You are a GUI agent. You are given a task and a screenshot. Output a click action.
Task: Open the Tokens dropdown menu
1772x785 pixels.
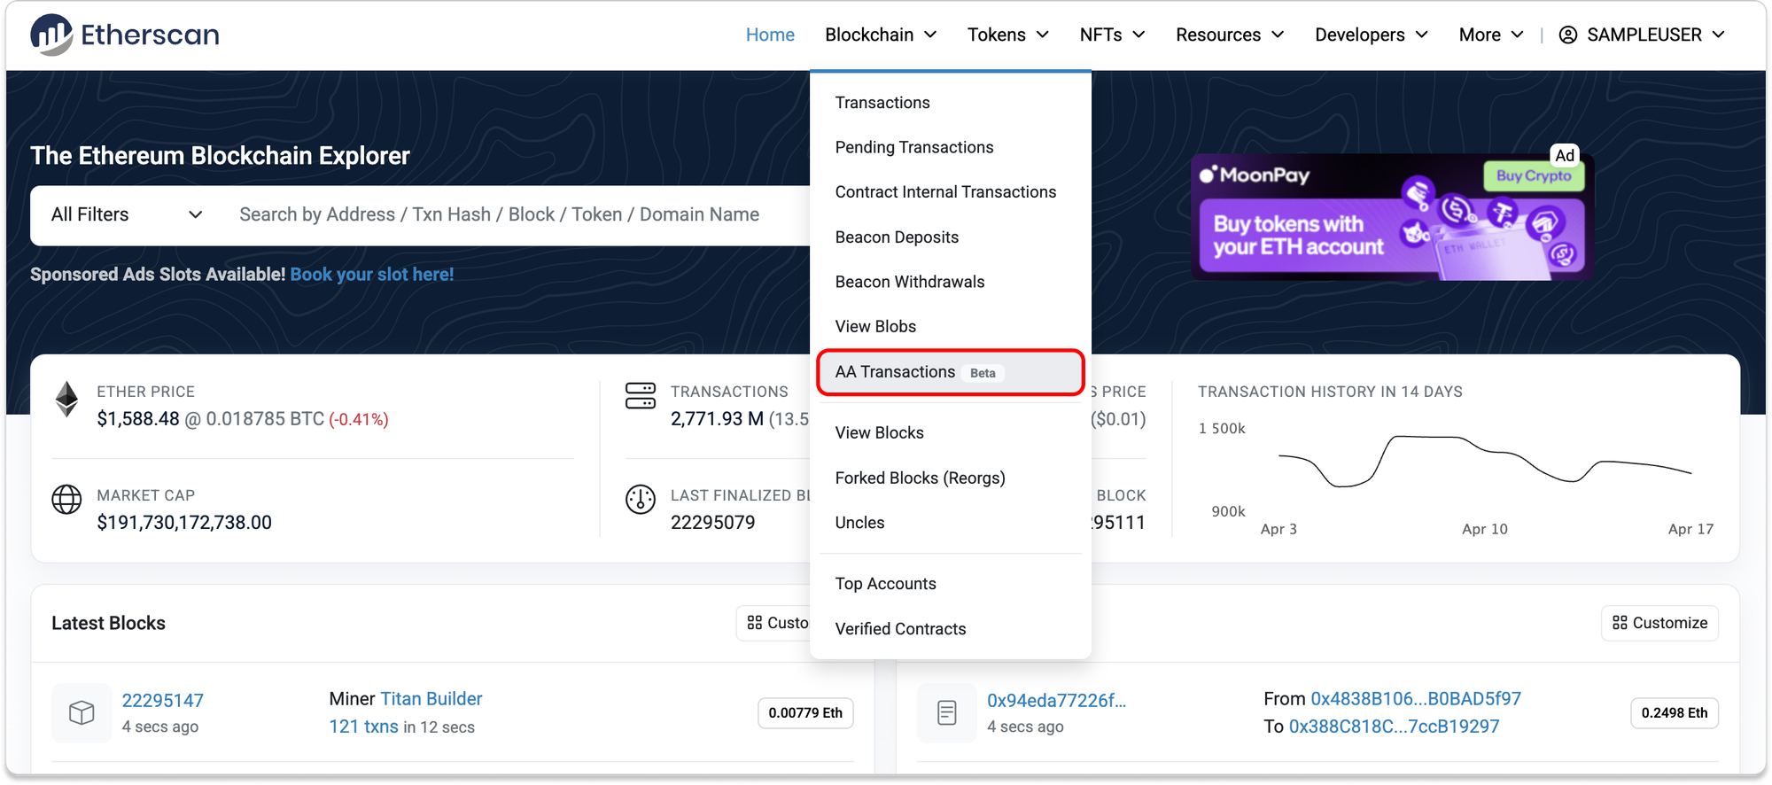point(1007,35)
